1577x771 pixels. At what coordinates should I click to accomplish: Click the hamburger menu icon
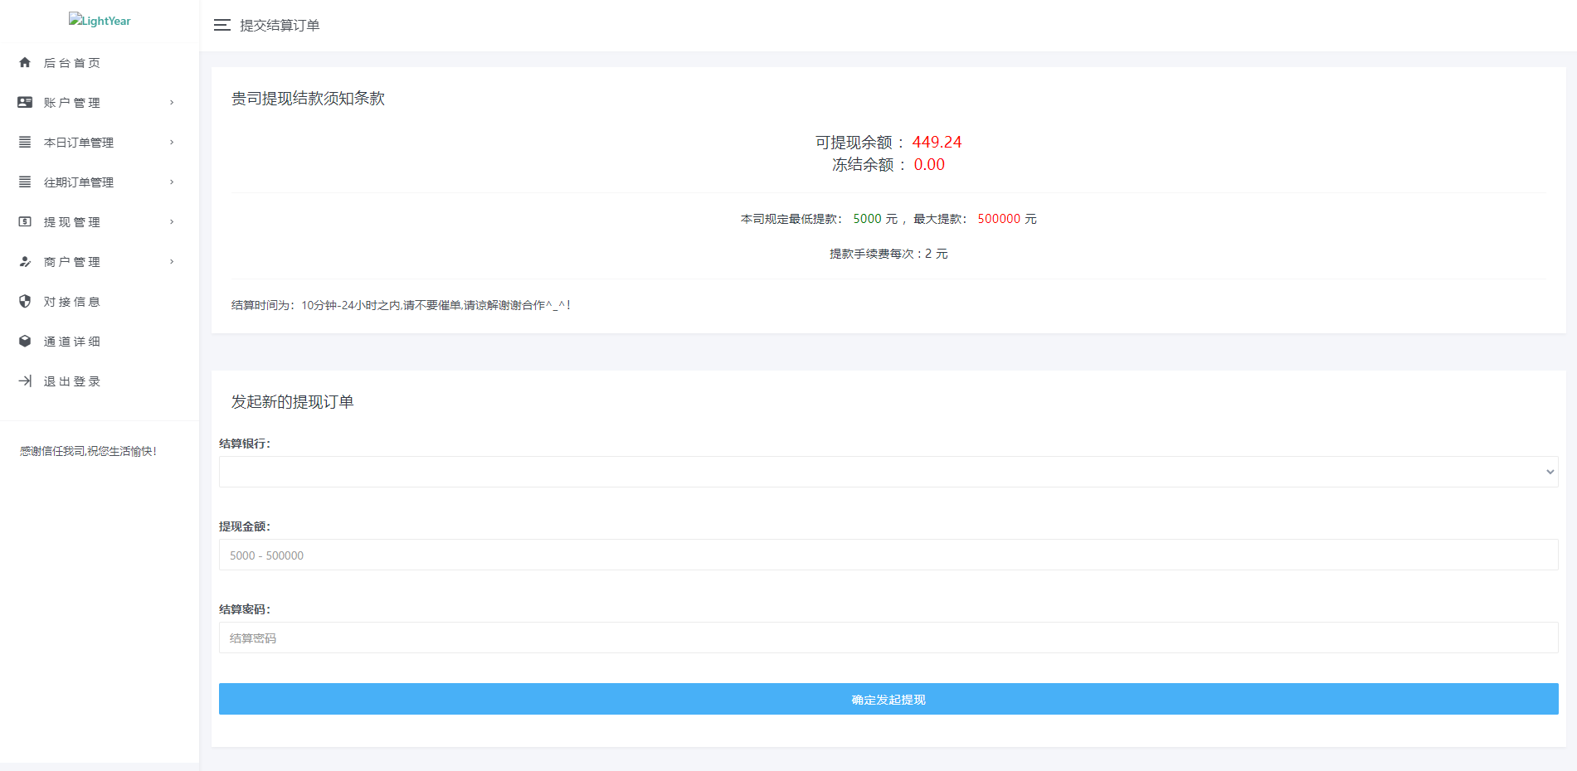tap(221, 26)
